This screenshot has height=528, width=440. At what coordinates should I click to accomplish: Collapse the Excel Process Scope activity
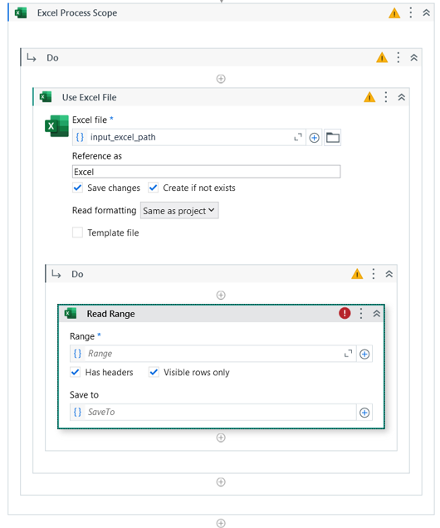click(x=426, y=12)
